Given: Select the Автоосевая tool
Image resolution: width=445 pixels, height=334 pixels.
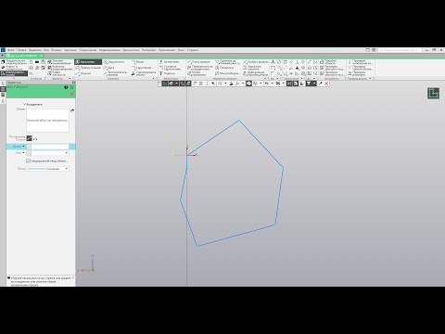Looking at the screenshot, I should (x=170, y=62).
